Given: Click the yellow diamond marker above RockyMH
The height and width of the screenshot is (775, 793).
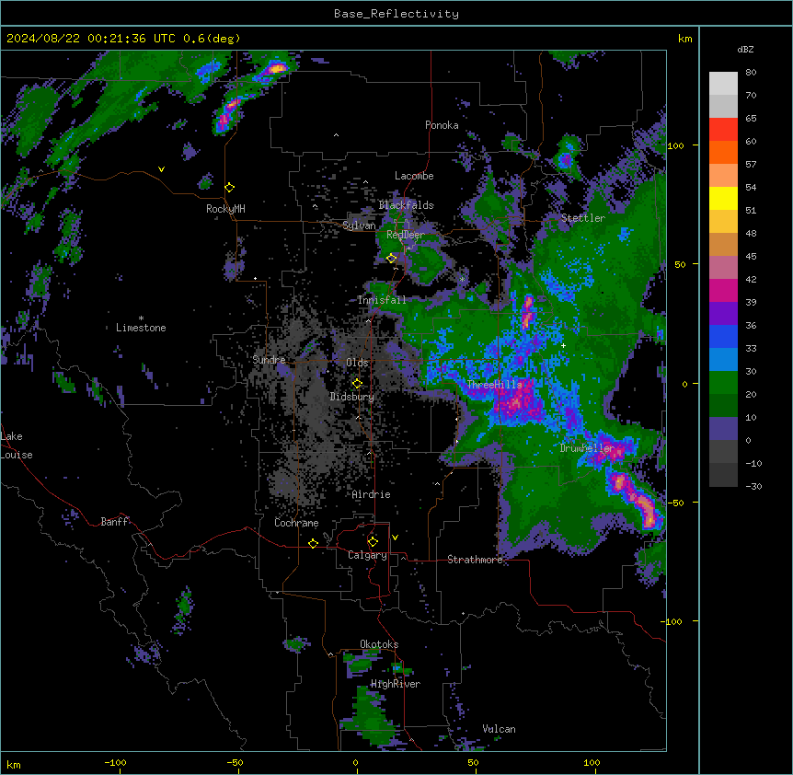Looking at the screenshot, I should tap(230, 188).
